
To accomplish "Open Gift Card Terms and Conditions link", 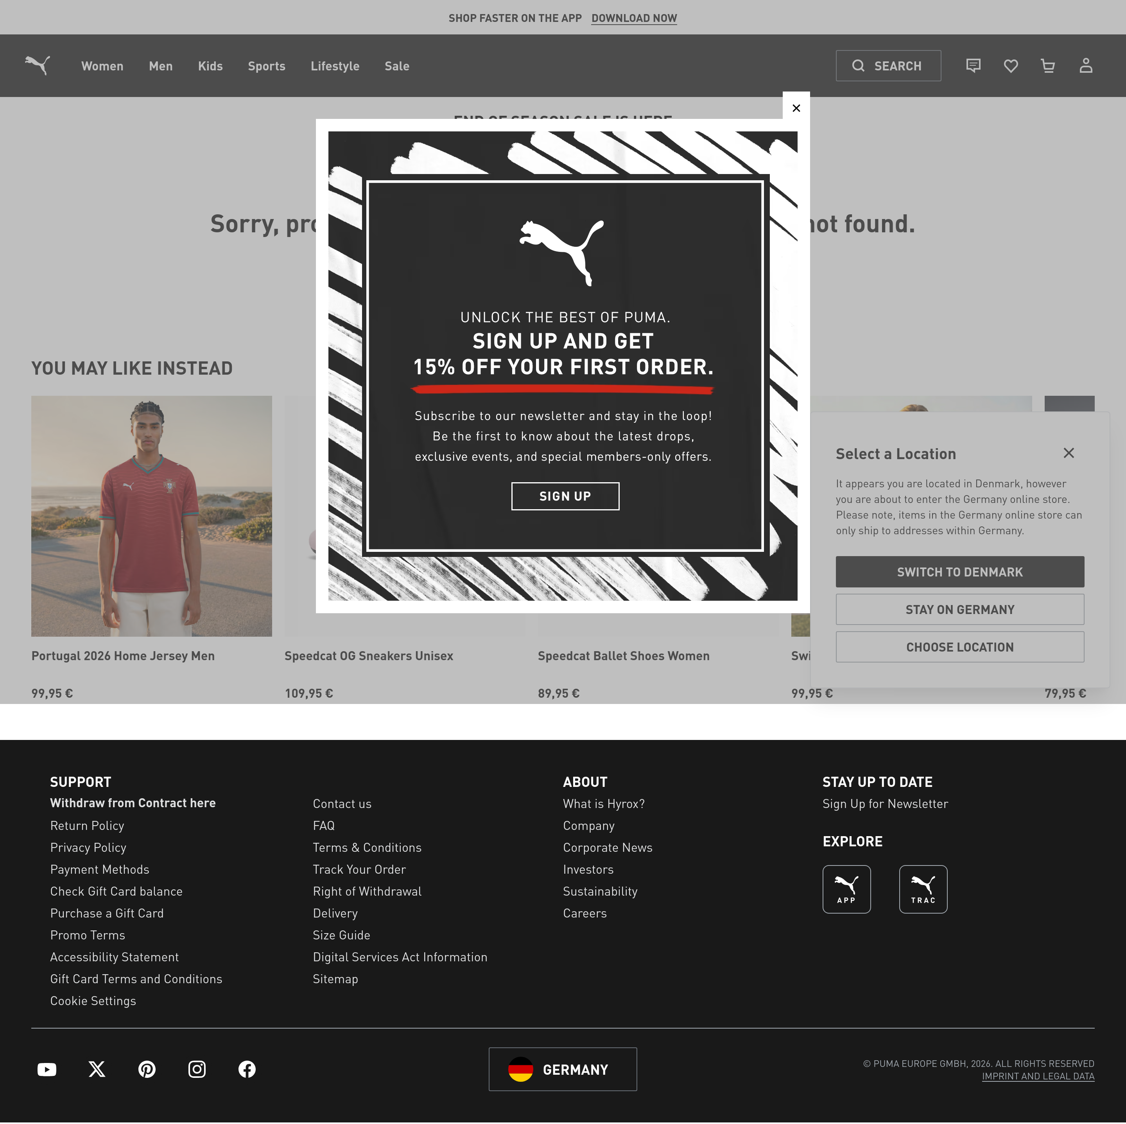I will 136,979.
